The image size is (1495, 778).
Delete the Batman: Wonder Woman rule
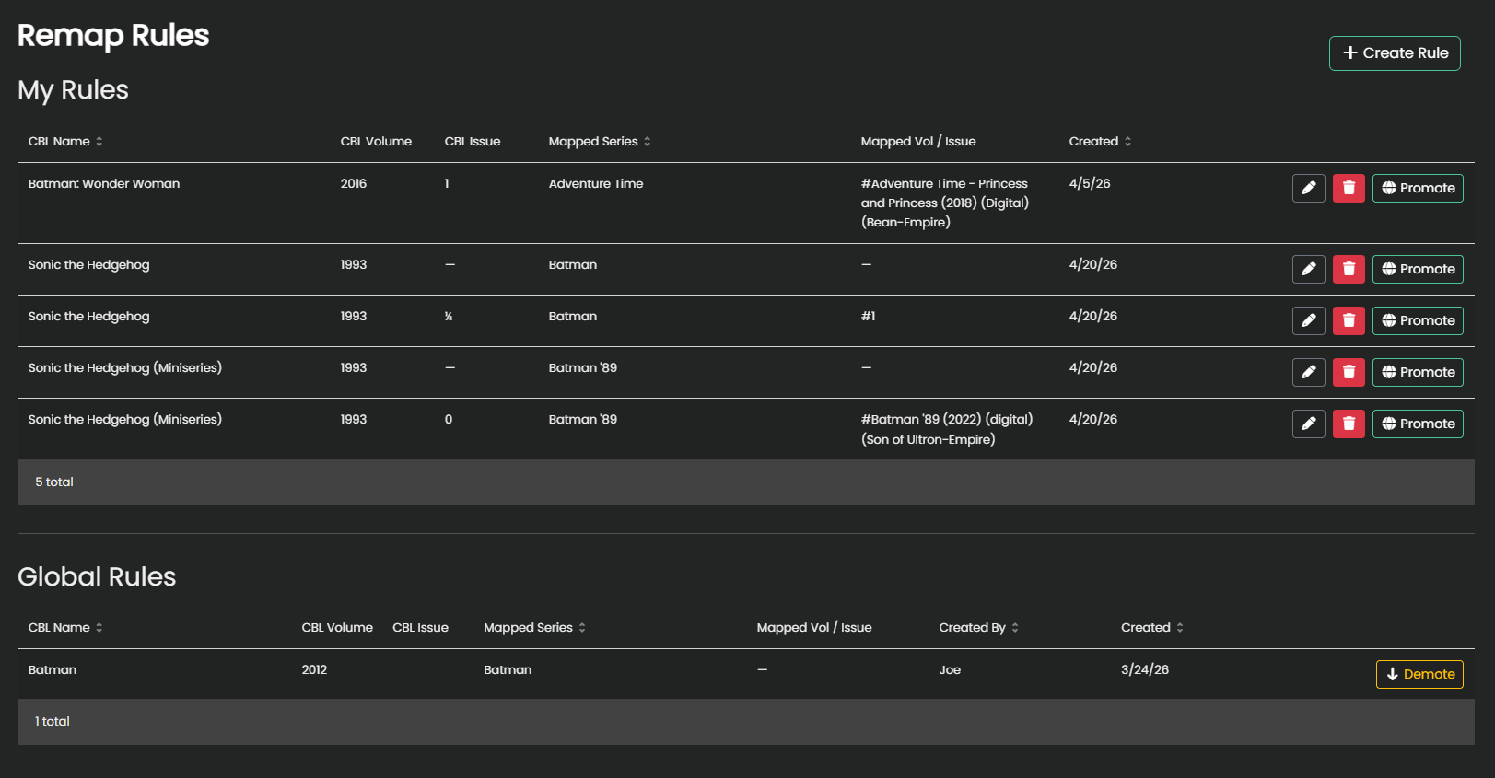[x=1349, y=188]
